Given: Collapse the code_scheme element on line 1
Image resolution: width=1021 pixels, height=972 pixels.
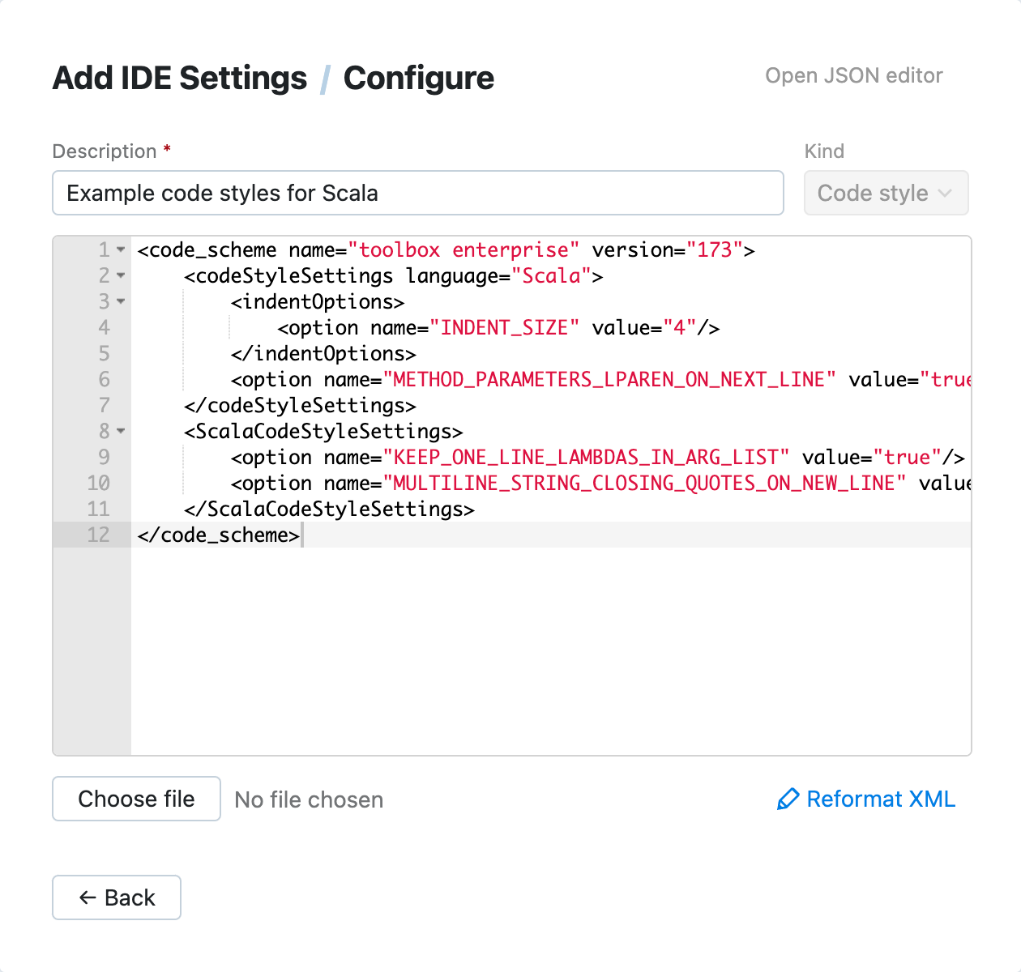Looking at the screenshot, I should tap(120, 250).
